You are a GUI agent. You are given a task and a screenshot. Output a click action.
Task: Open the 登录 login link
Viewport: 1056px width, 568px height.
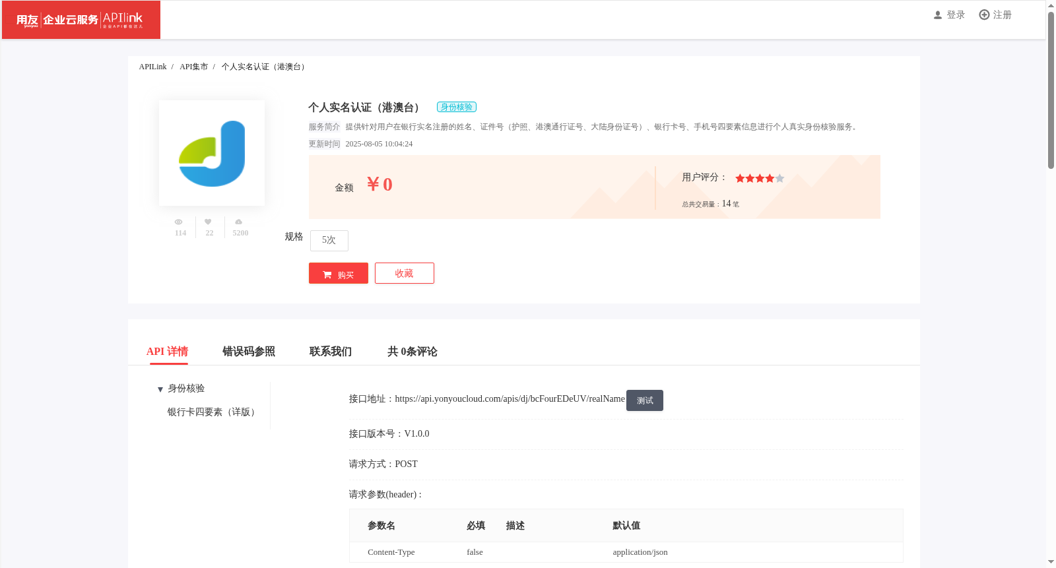(956, 15)
